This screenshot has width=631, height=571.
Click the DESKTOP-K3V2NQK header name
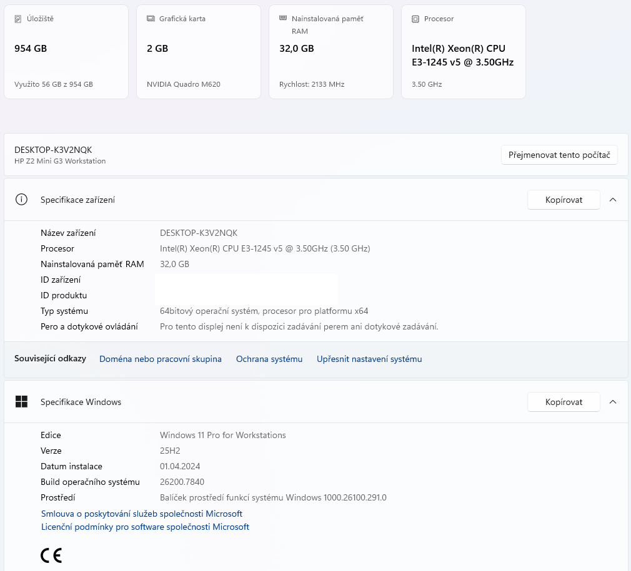pyautogui.click(x=53, y=150)
